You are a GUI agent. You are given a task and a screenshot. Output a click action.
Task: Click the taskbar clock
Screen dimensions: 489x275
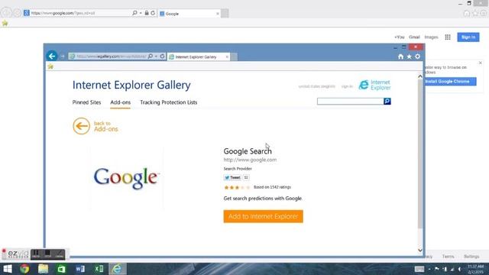475,269
